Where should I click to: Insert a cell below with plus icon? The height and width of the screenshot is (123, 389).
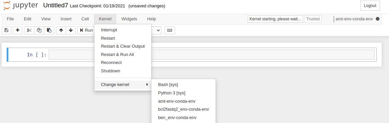pyautogui.click(x=18, y=30)
